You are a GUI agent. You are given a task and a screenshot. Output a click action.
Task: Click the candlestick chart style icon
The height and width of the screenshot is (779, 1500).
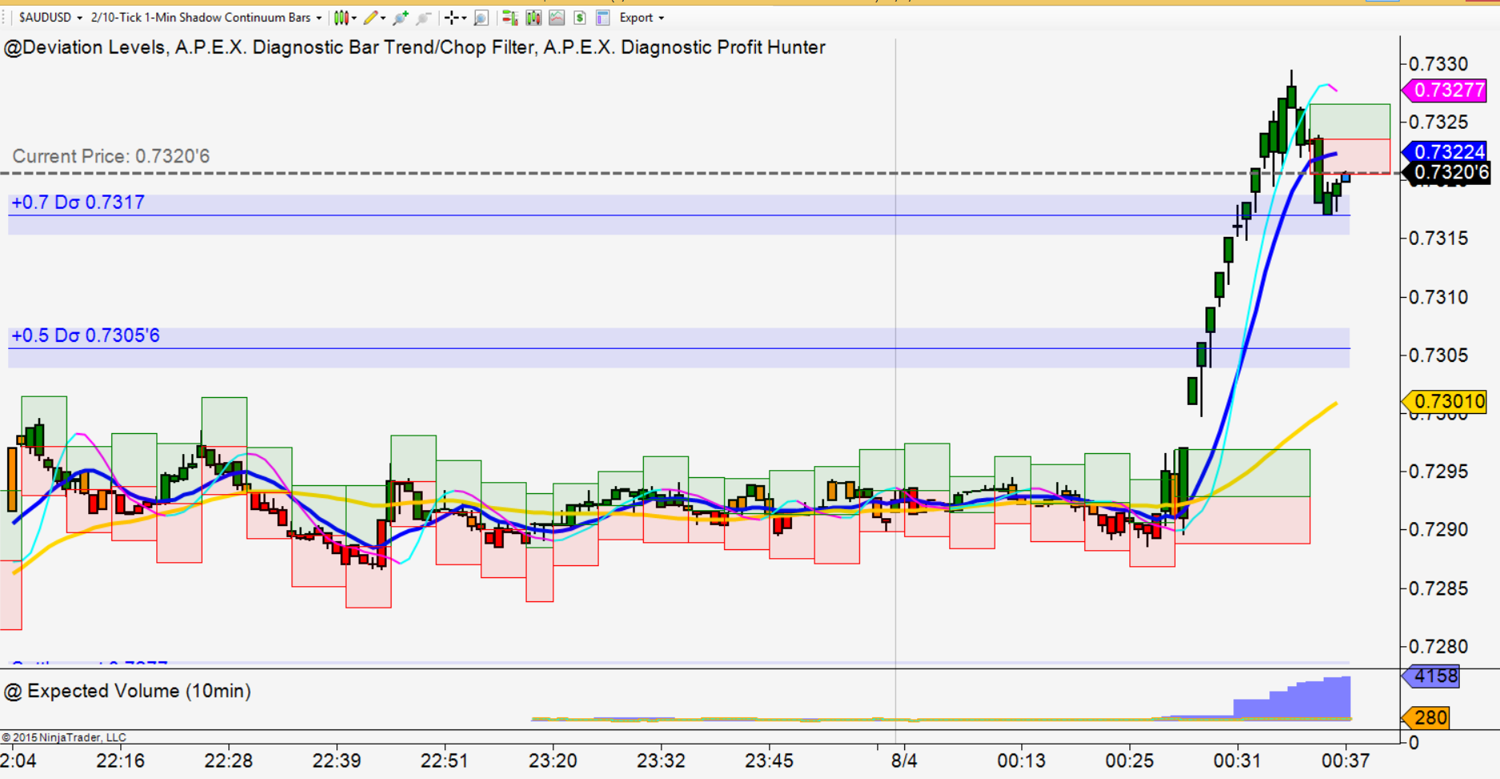pyautogui.click(x=342, y=18)
